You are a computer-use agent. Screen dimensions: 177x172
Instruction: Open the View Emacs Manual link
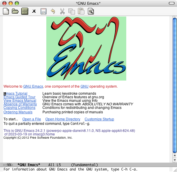coord(20,100)
